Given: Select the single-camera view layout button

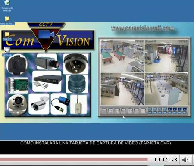Looking at the screenshot, I should tap(104, 111).
